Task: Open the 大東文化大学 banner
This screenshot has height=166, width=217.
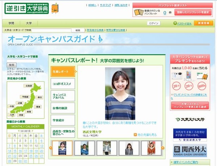Action: coord(190,119)
